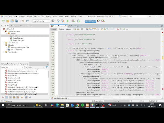Run the project with green play icon
This screenshot has width=164, height=123.
click(67, 21)
